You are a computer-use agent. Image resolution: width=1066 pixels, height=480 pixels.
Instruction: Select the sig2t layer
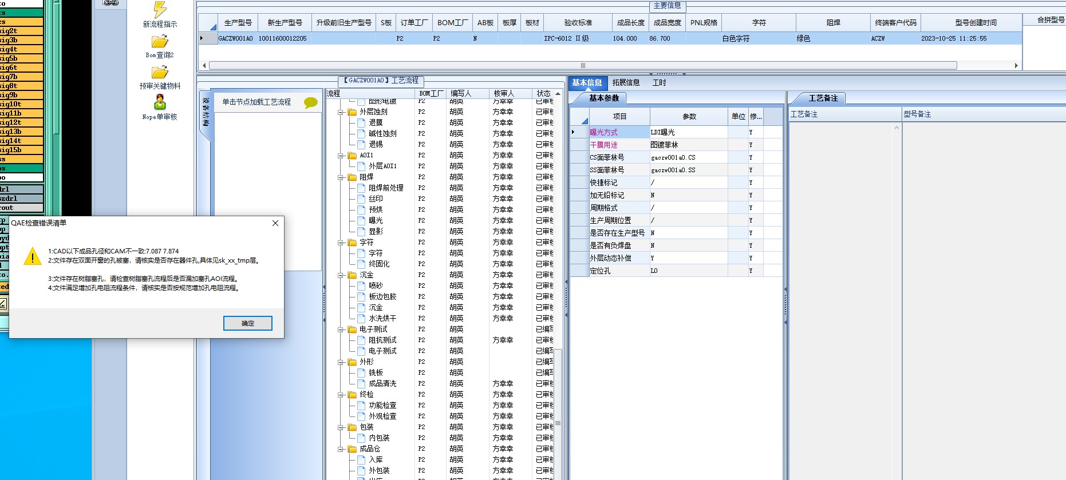[21, 31]
